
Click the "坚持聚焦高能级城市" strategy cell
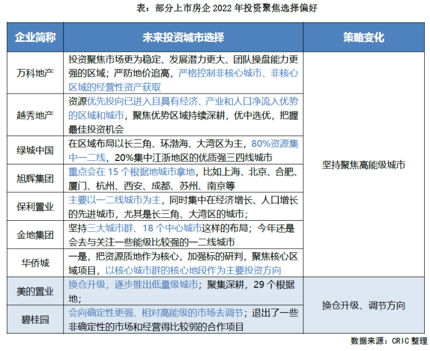(364, 165)
